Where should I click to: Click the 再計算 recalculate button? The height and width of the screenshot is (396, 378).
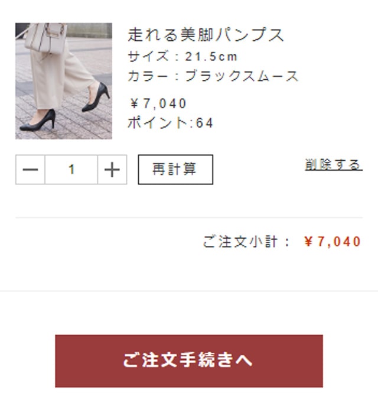click(175, 170)
